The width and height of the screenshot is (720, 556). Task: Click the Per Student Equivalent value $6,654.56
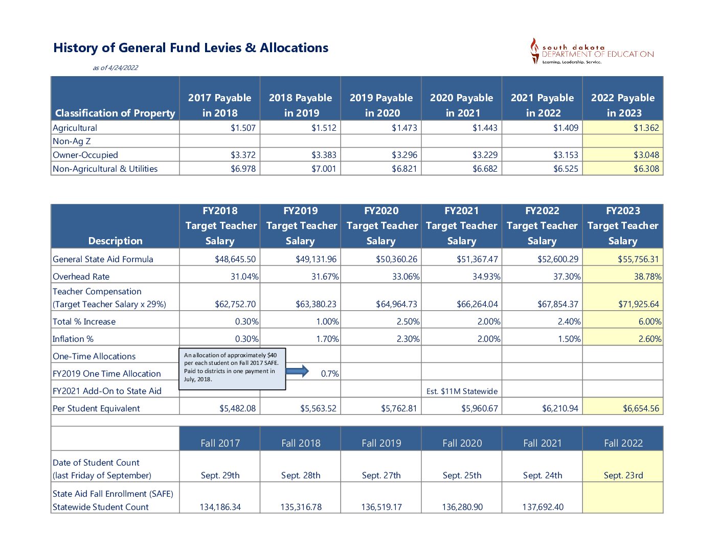tap(641, 408)
